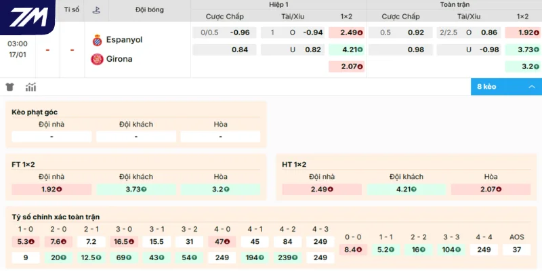Screen dimensions: 542x271
Task: Select the Đội bóng column header
Action: point(149,10)
